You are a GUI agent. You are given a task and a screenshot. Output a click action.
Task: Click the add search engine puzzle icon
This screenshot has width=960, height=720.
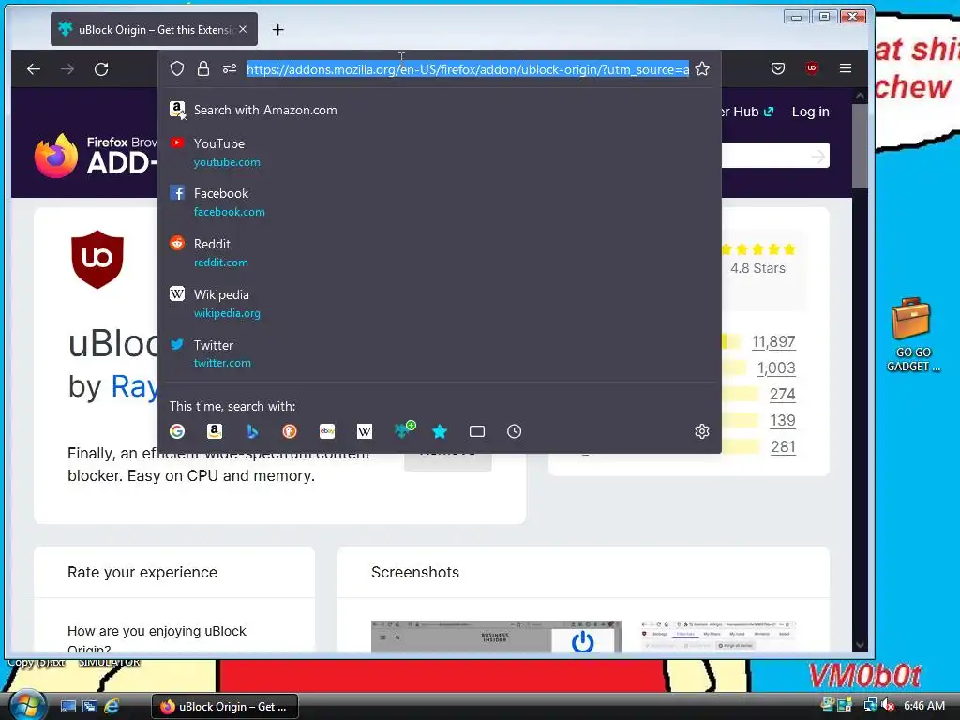pyautogui.click(x=404, y=429)
